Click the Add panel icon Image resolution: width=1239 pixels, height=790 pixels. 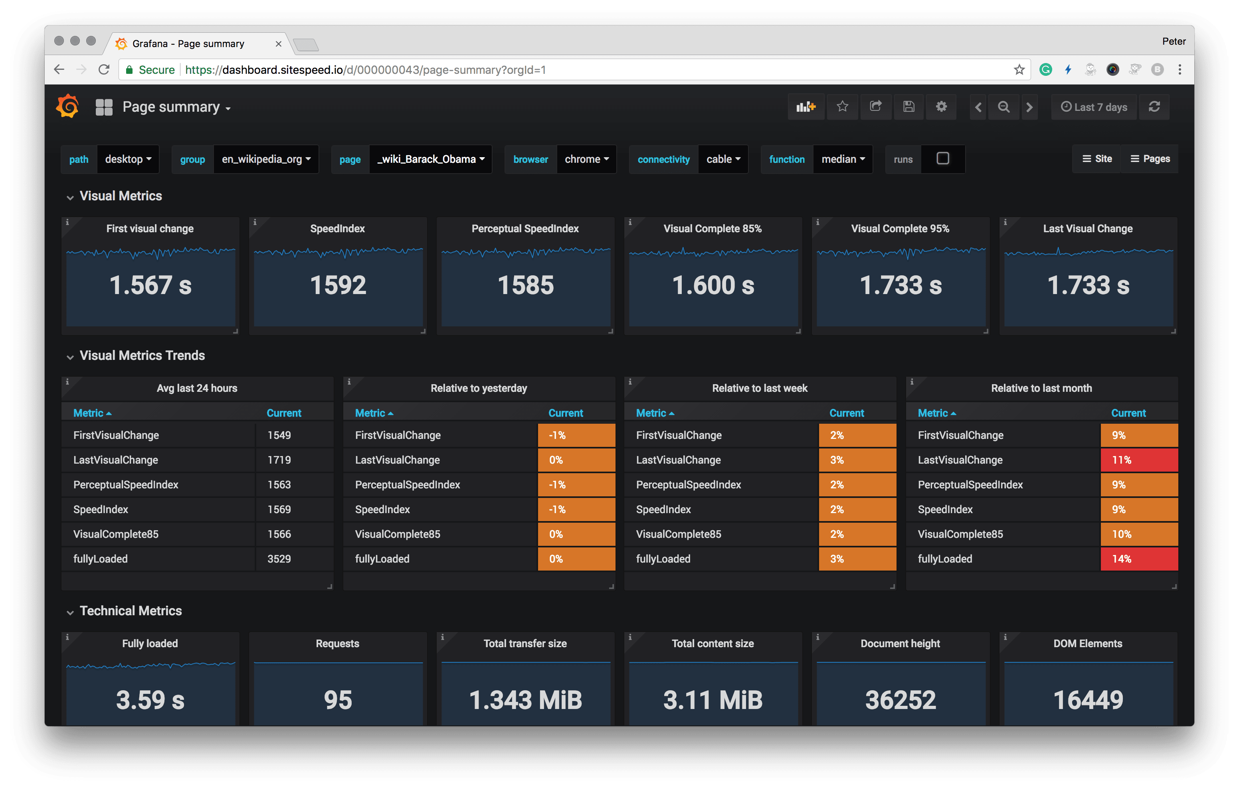pos(805,107)
